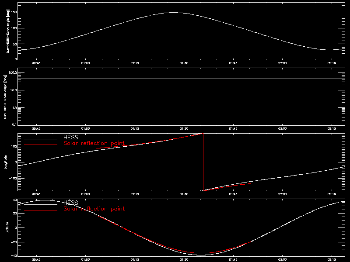This screenshot has width=350, height=262.
Task: Click the red vertical wrap line in Longitude plot
Action: [x=203, y=162]
